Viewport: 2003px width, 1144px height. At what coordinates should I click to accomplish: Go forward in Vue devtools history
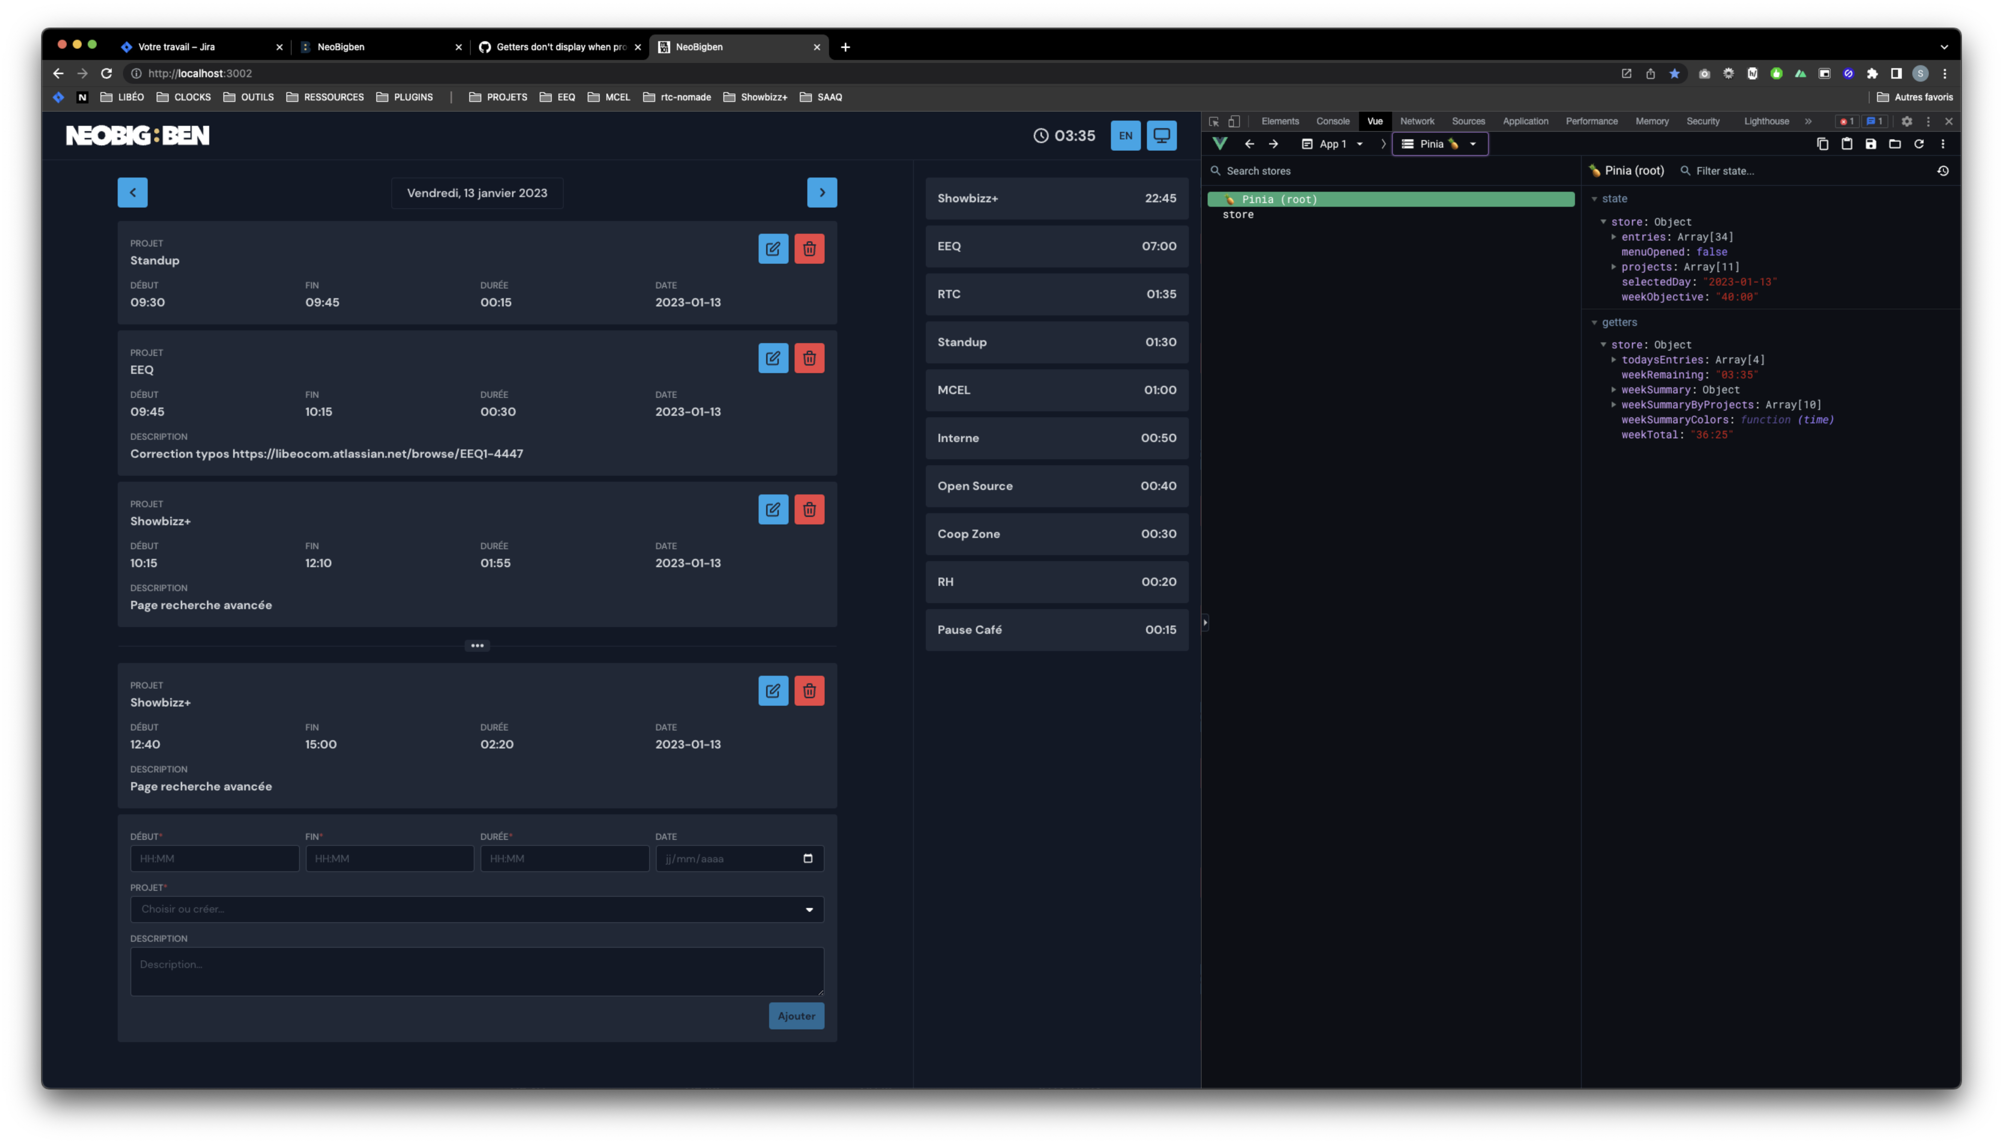[1274, 144]
